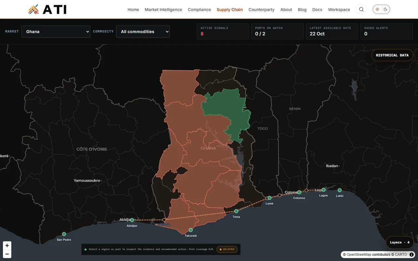Open the About page link
Screen dimensions: 418x261
(286, 9)
